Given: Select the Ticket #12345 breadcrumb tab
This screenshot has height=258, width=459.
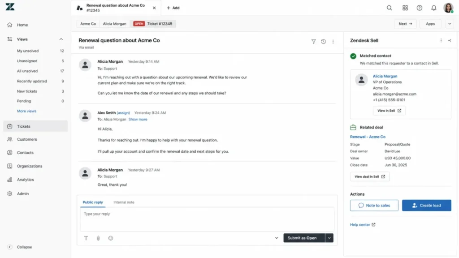Looking at the screenshot, I should point(153,24).
